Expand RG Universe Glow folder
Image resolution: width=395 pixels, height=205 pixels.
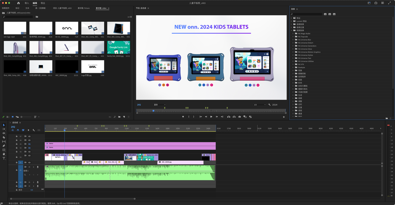(293, 49)
